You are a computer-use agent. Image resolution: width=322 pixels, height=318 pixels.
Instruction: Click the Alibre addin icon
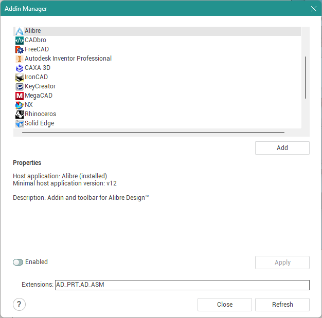[x=20, y=31]
